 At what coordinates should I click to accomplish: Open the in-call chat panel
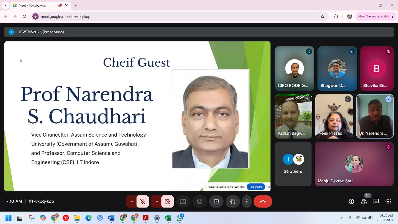click(376, 202)
